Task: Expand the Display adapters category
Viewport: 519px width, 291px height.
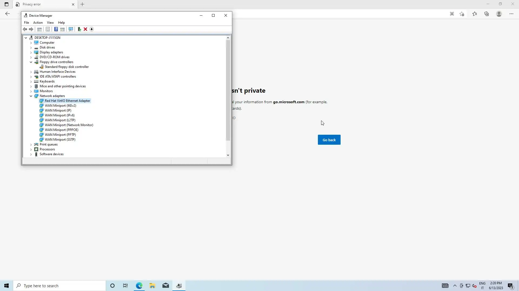Action: click(x=31, y=52)
